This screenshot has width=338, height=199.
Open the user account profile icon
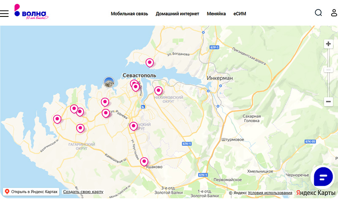coord(334,13)
